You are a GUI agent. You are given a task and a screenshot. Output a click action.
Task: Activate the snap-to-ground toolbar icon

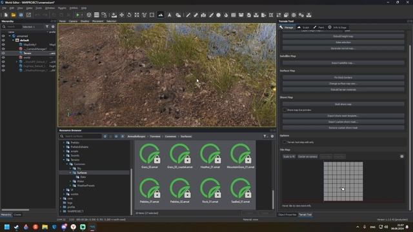pyautogui.click(x=114, y=15)
